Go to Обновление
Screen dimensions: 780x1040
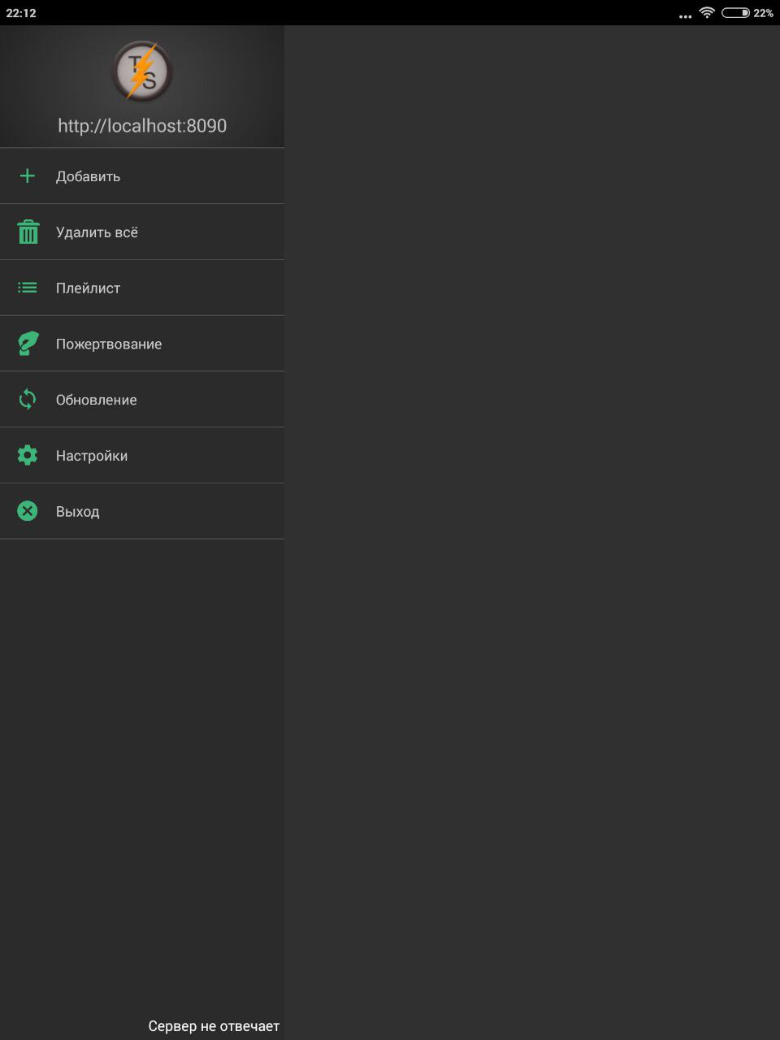point(142,400)
